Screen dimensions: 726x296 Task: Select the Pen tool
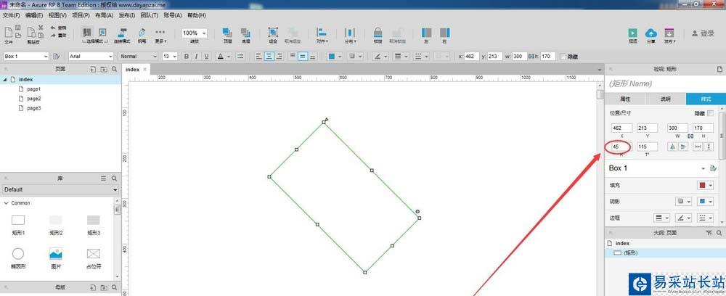pyautogui.click(x=142, y=33)
